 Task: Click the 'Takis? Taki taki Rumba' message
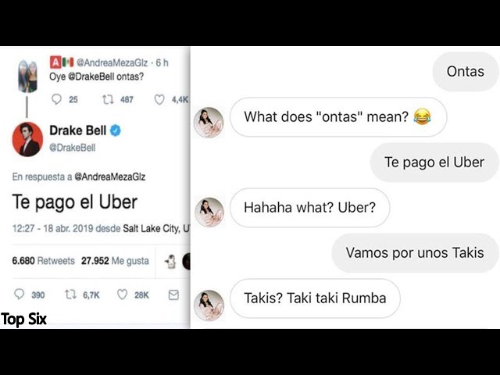pos(315,298)
